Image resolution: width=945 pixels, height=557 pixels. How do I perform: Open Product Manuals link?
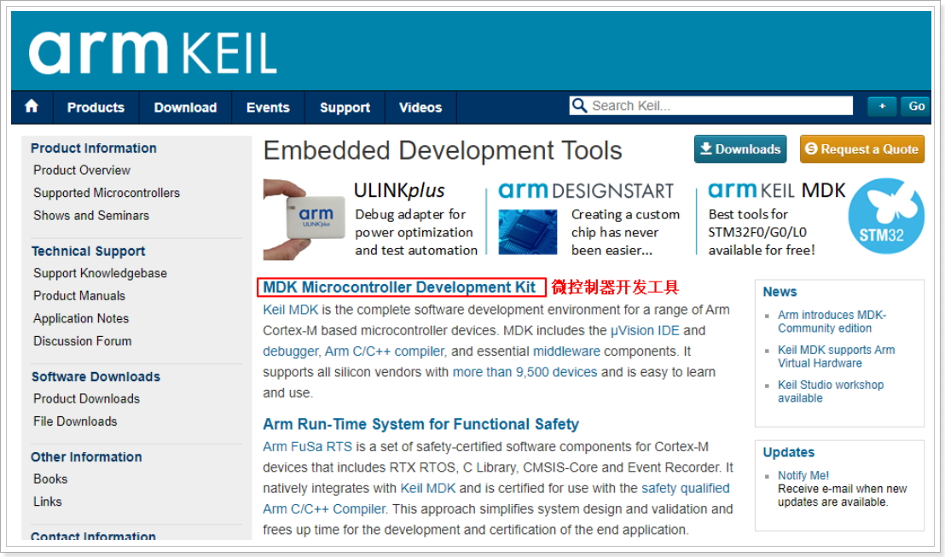point(79,295)
